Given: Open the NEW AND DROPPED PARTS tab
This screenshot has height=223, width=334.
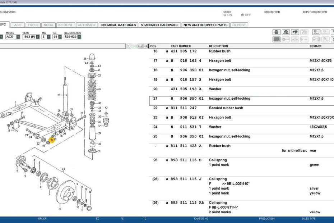Looking at the screenshot, I should (x=205, y=25).
